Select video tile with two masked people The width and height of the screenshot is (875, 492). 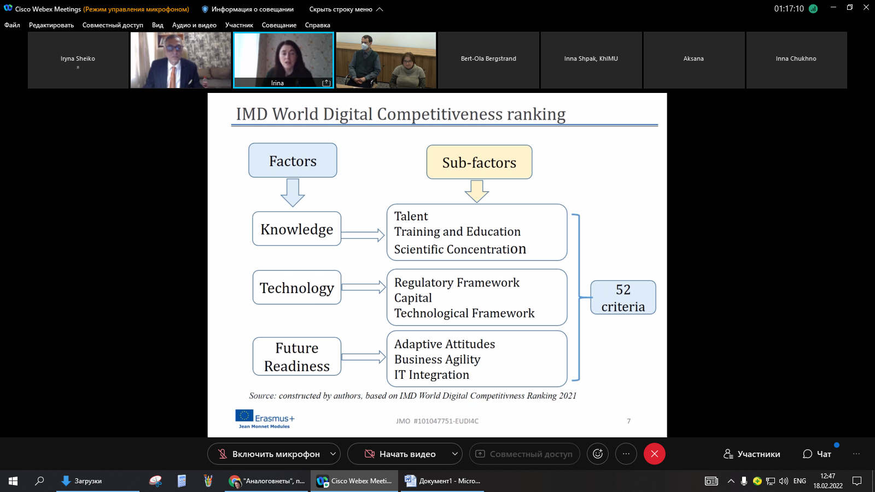click(x=386, y=60)
